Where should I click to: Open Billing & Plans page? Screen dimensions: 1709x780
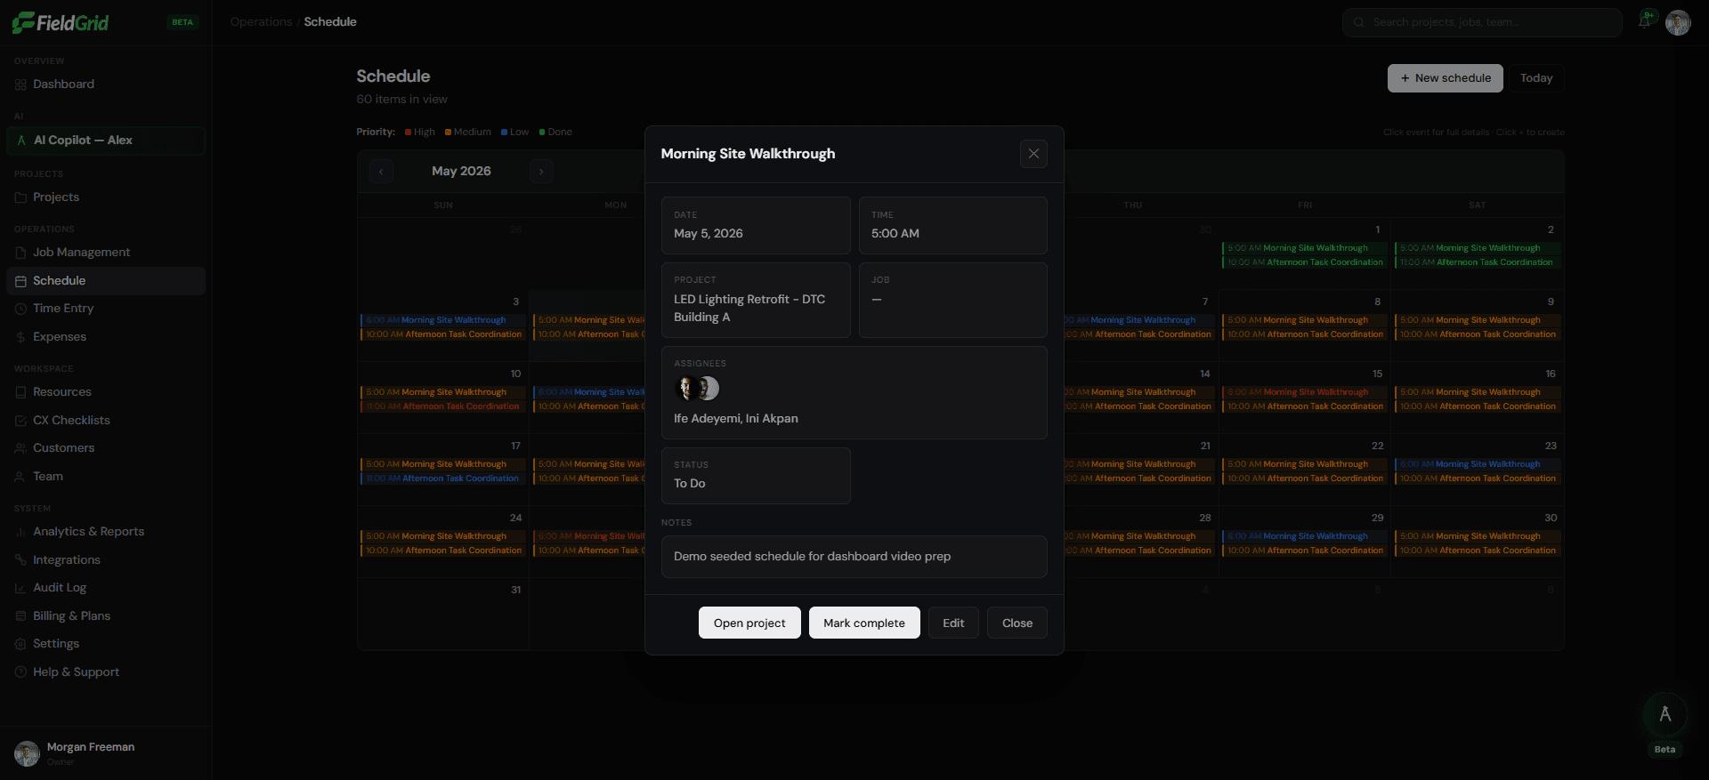(x=106, y=616)
